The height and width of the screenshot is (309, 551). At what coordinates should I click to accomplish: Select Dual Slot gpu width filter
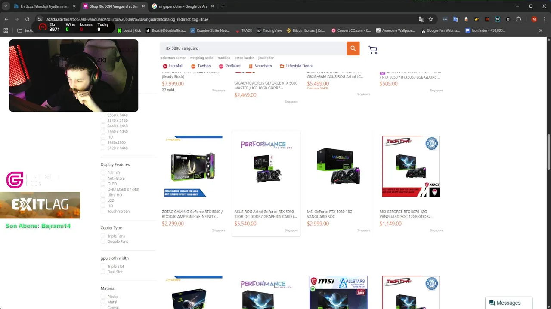(103, 272)
